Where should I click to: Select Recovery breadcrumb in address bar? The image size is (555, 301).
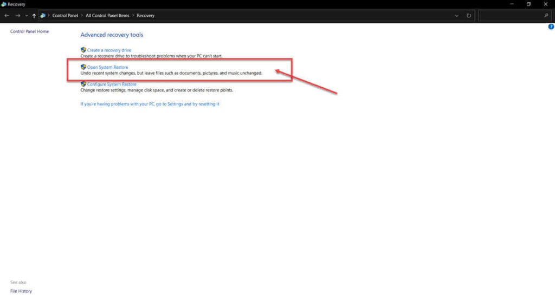(x=145, y=16)
